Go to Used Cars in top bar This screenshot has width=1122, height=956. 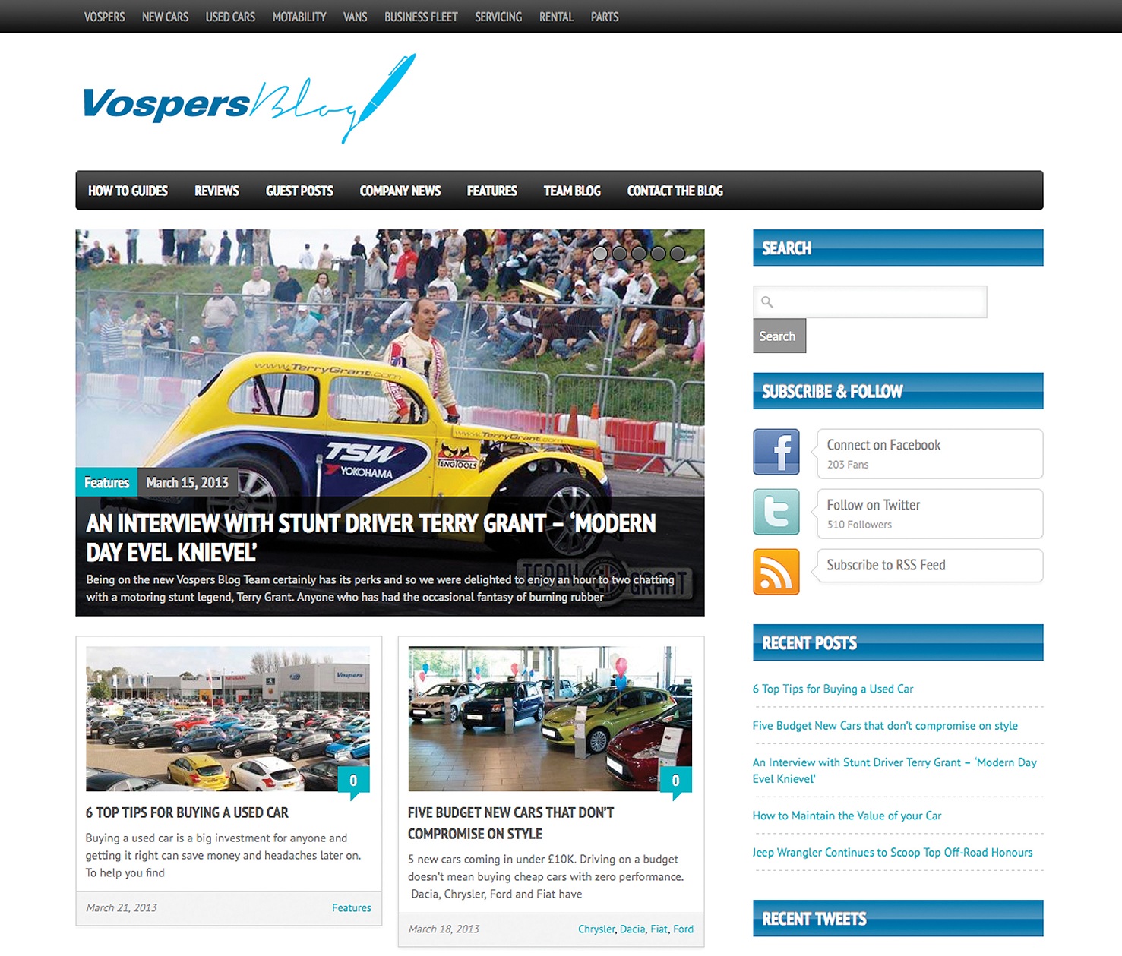(x=230, y=17)
